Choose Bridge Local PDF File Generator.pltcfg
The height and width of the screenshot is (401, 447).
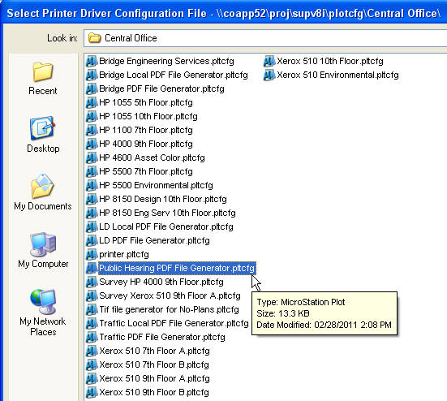[x=174, y=75]
